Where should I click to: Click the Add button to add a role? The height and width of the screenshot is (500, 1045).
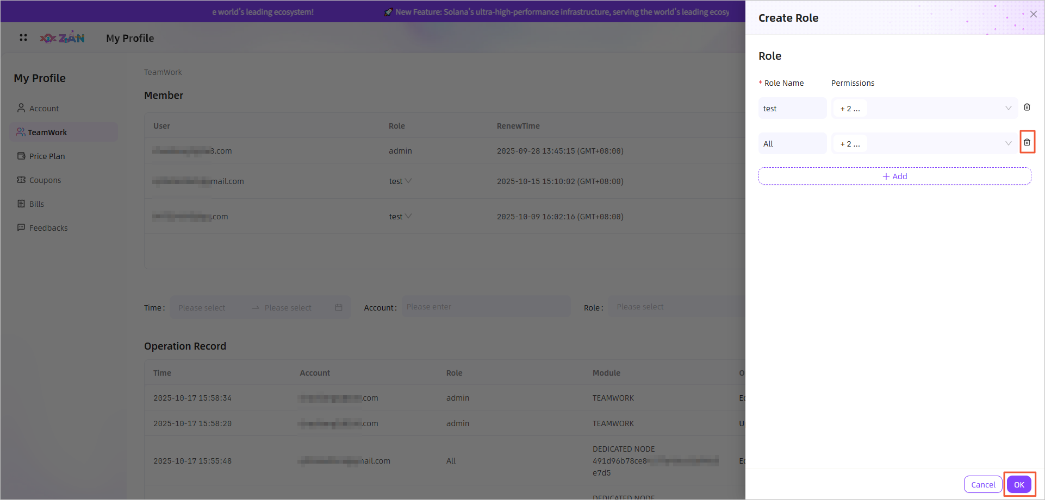894,176
